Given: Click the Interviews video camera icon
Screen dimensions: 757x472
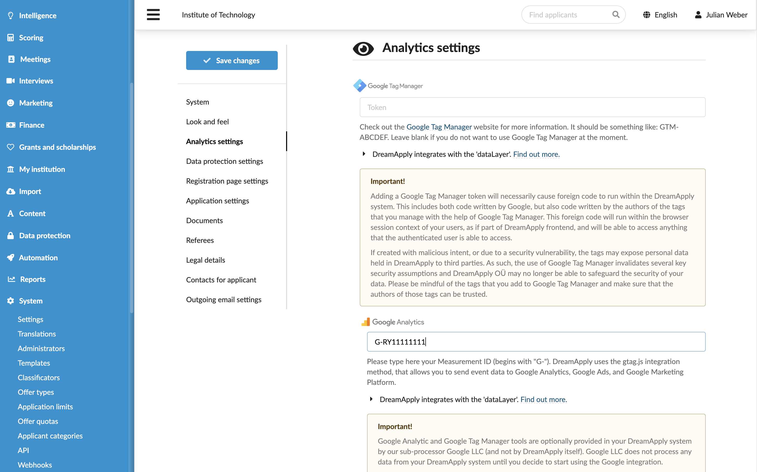Looking at the screenshot, I should (x=11, y=81).
